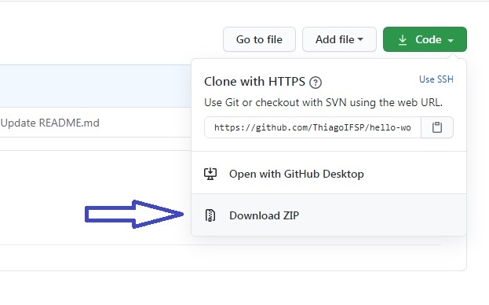
Task: Select the Download ZIP option
Action: coord(329,215)
